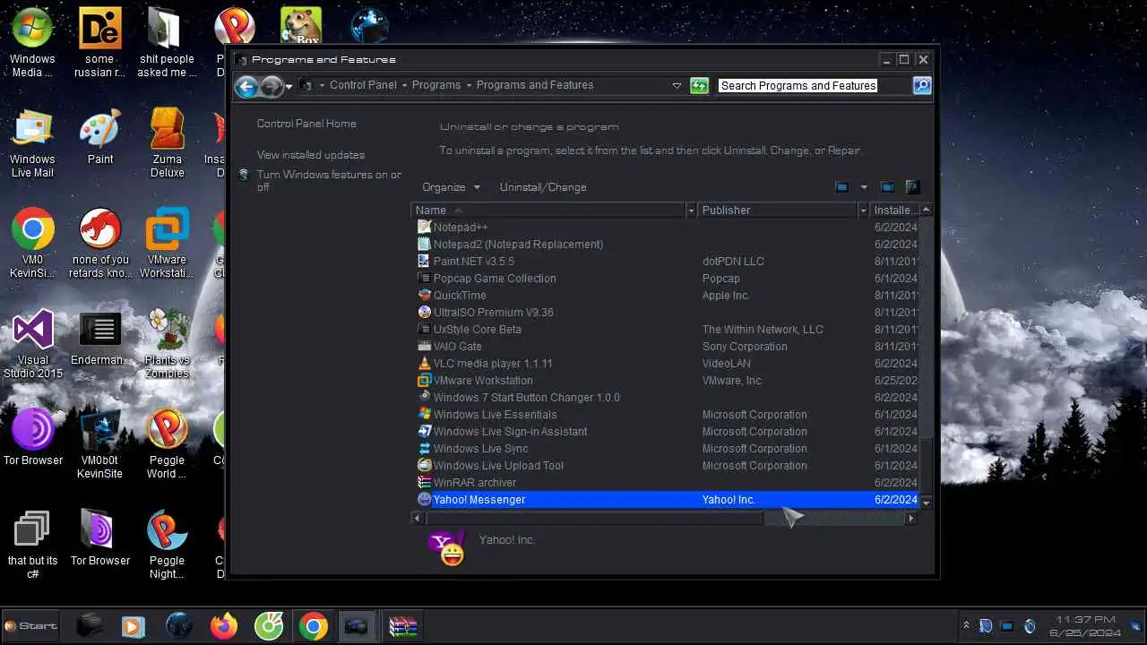Click the Back navigation arrow
Image resolution: width=1147 pixels, height=645 pixels.
click(x=246, y=86)
